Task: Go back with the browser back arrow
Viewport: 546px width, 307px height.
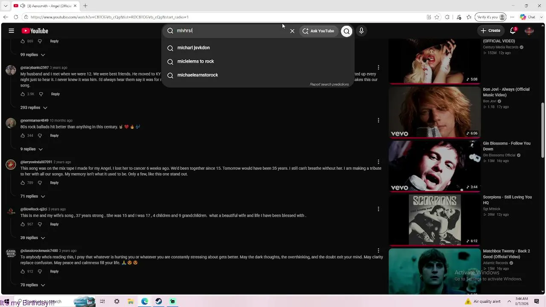Action: pyautogui.click(x=6, y=17)
